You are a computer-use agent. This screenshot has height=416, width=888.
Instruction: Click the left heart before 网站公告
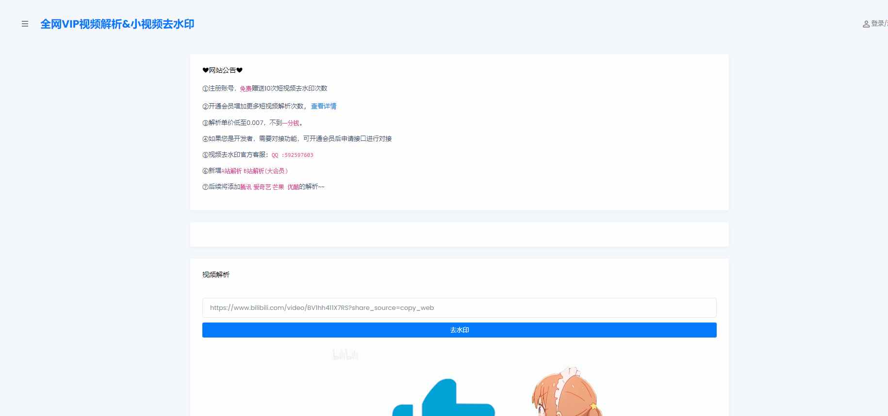tap(205, 70)
